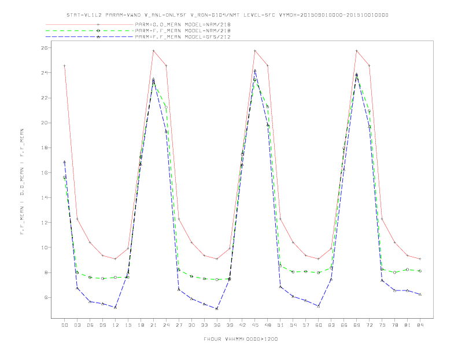Click x-axis forecast hour label 33
Viewport: 458px width, 354px height.
click(x=205, y=325)
